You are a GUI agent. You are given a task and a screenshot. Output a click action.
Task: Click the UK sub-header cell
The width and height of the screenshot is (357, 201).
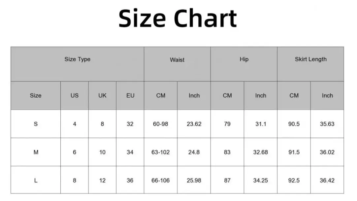[x=102, y=96]
